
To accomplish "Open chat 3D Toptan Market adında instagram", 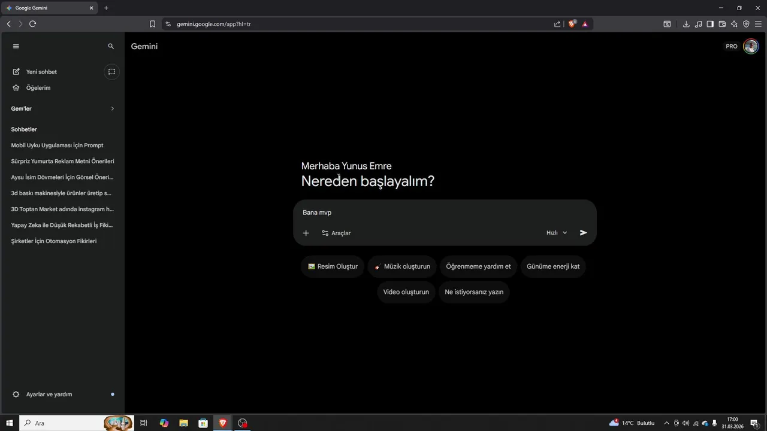I will [x=62, y=210].
